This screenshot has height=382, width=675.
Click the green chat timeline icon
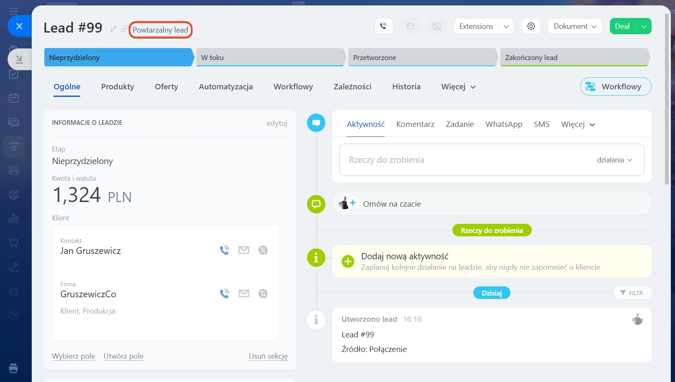[x=316, y=204]
